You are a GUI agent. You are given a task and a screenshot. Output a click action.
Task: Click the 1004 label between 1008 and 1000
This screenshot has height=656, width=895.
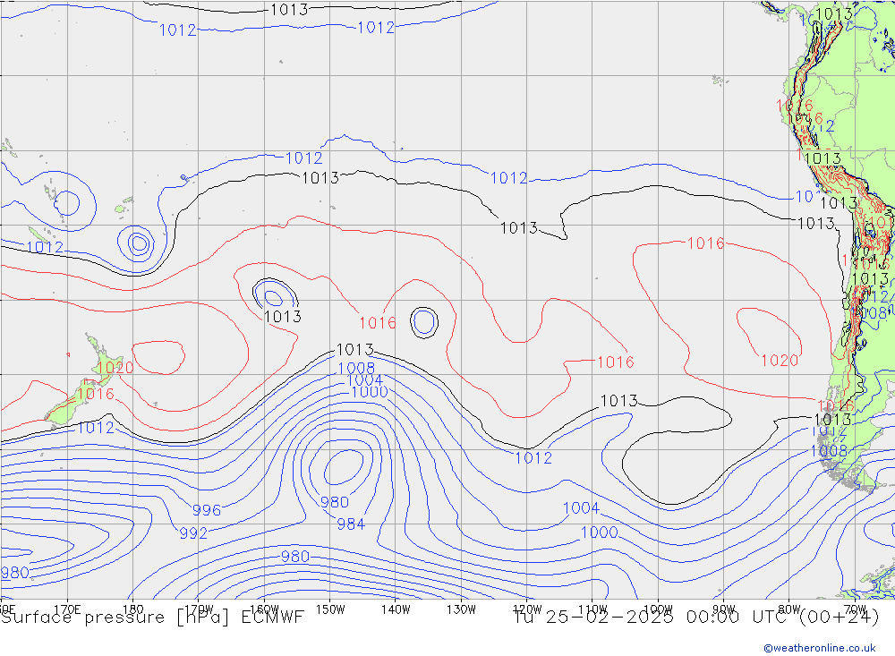tap(365, 379)
